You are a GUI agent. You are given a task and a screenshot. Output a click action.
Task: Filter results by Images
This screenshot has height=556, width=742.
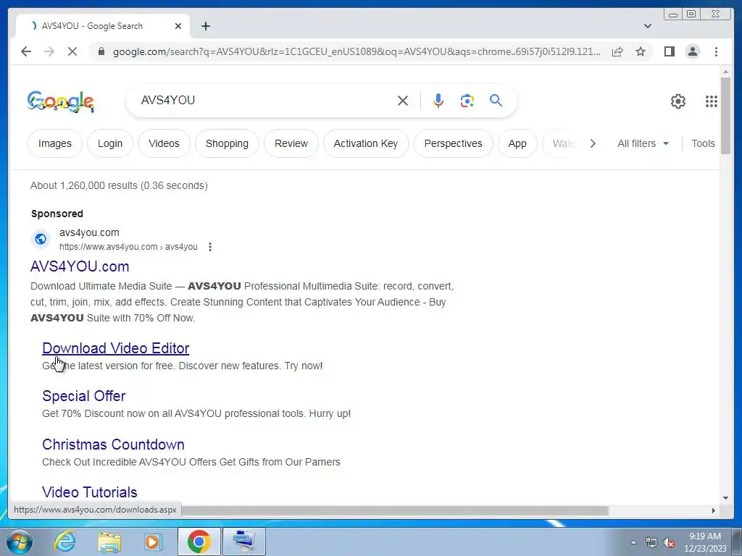tap(55, 143)
